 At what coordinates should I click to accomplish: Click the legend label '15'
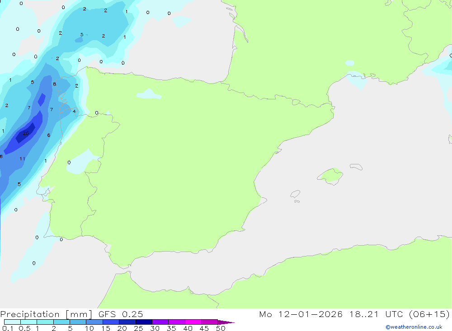pos(106,328)
